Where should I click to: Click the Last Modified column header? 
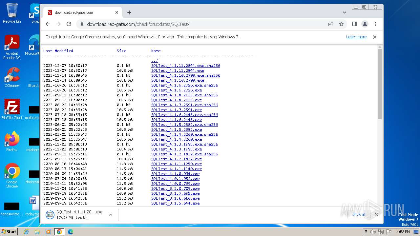[x=58, y=51]
